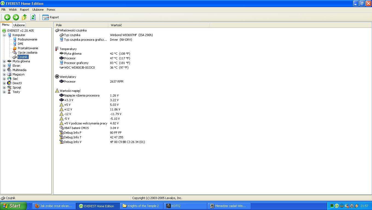Switch to Menedżer zadań Windows taskbar button
This screenshot has width=372, height=210.
tap(229, 206)
